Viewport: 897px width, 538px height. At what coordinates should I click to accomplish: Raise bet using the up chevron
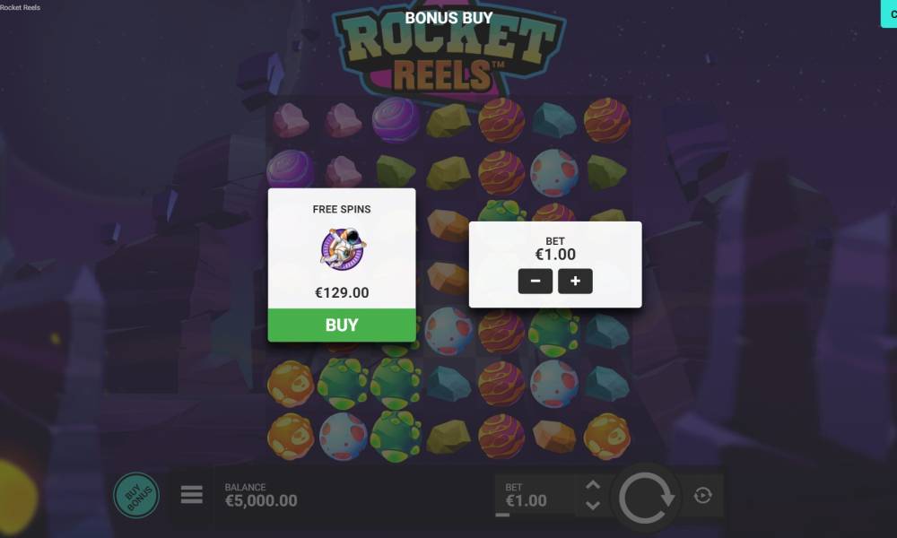click(x=593, y=485)
